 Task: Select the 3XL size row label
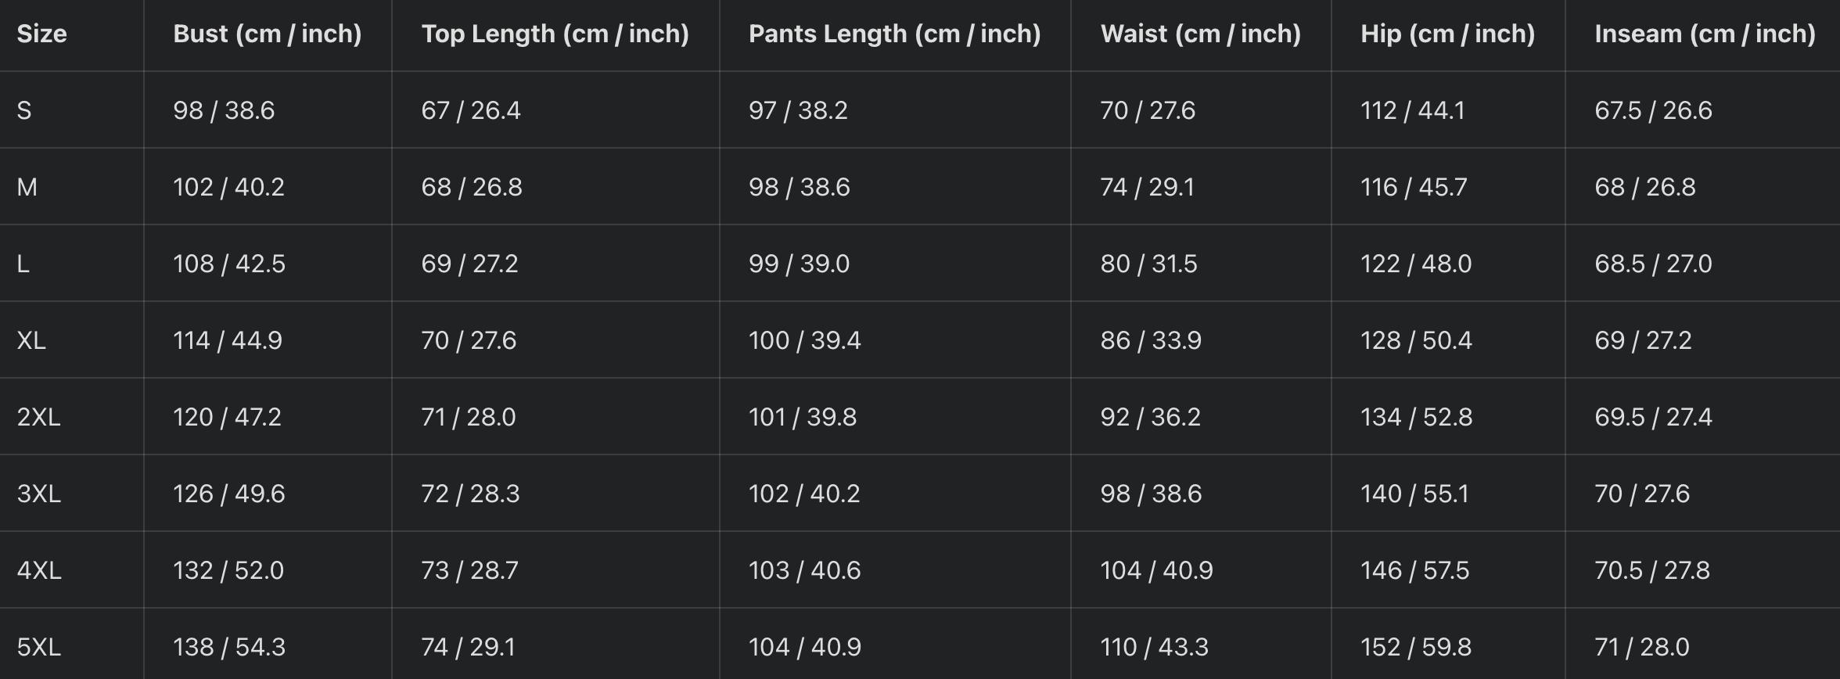(x=38, y=494)
